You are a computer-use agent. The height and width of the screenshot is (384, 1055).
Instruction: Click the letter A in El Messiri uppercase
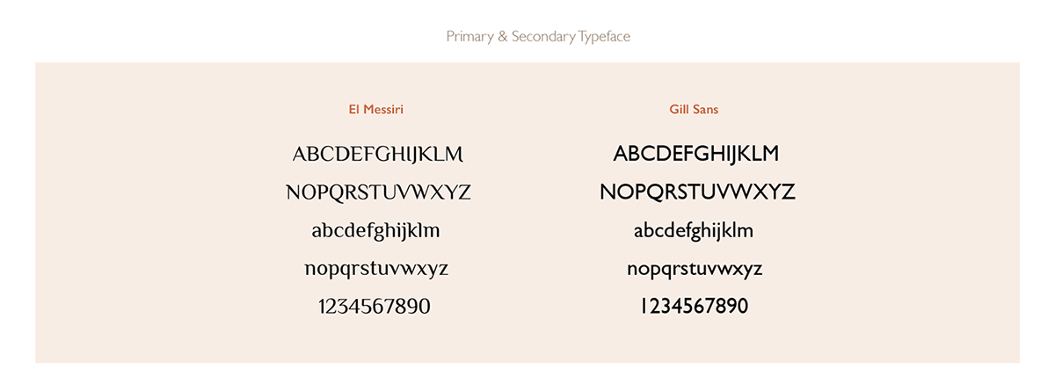coord(300,155)
